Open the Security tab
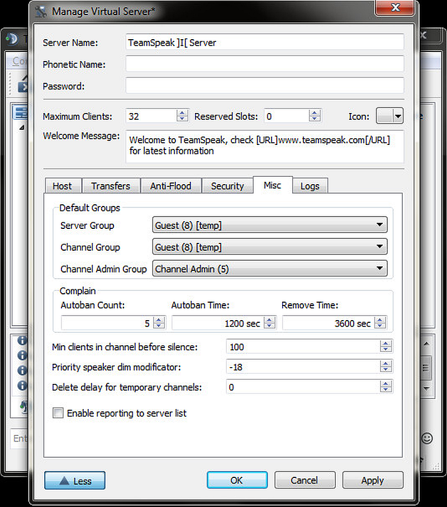 point(227,186)
